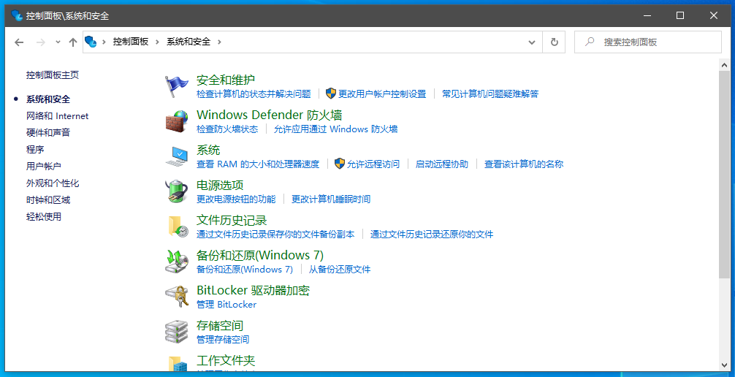Click the magnifier icon in the search box
Viewport: 735px width, 377px height.
[x=589, y=42]
